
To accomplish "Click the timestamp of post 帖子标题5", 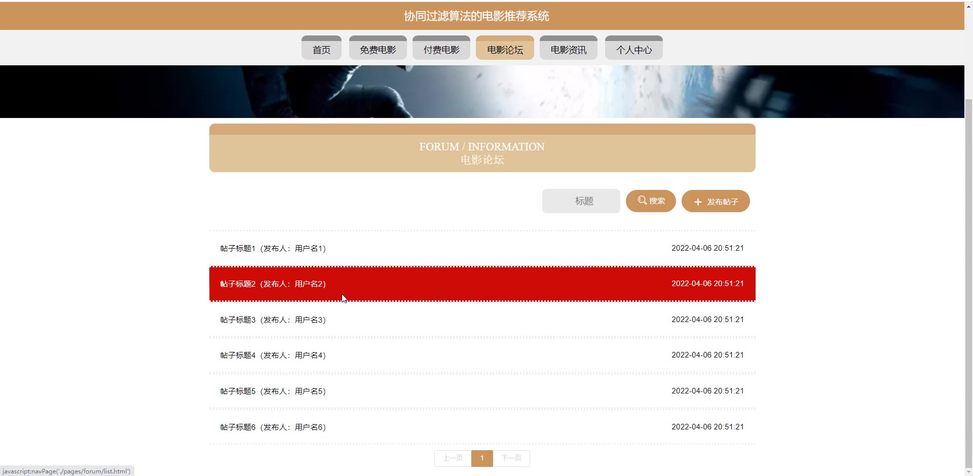I will coord(707,391).
